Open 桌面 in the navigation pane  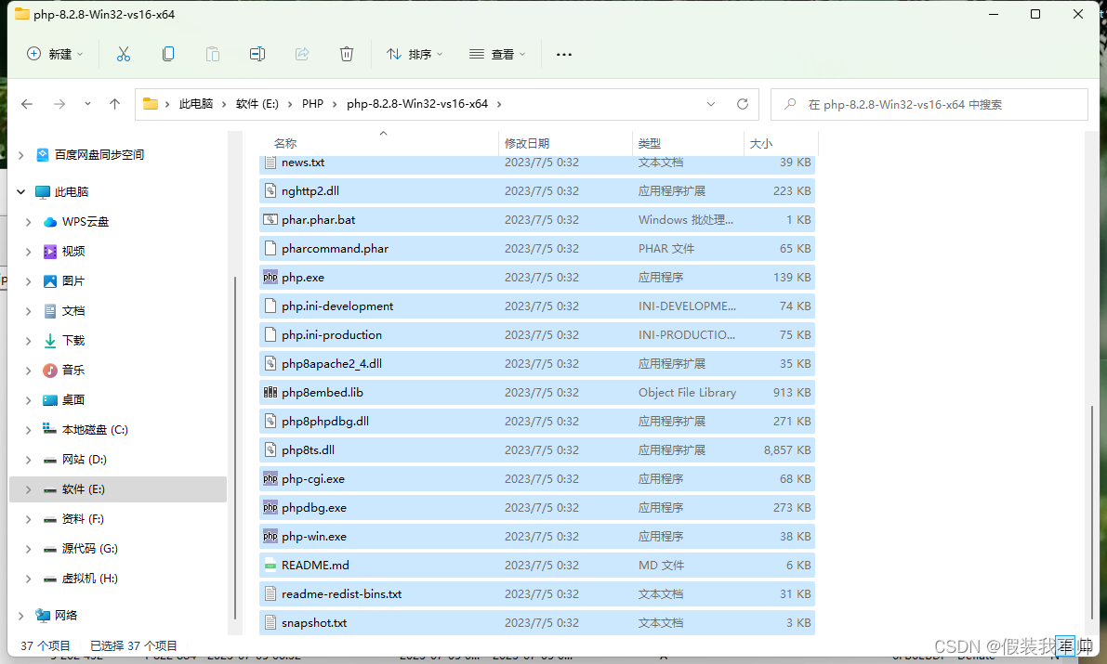click(118, 400)
